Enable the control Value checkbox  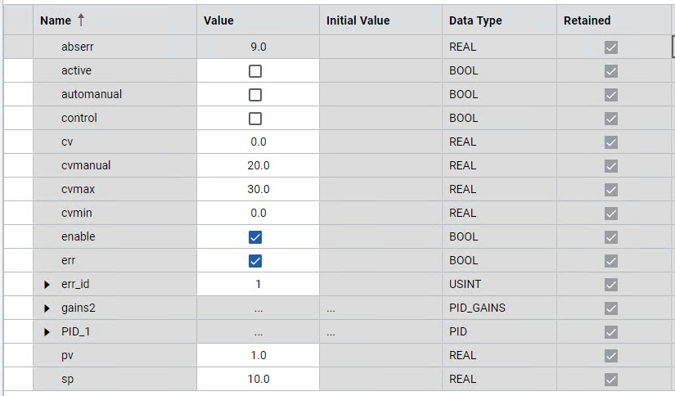(255, 119)
